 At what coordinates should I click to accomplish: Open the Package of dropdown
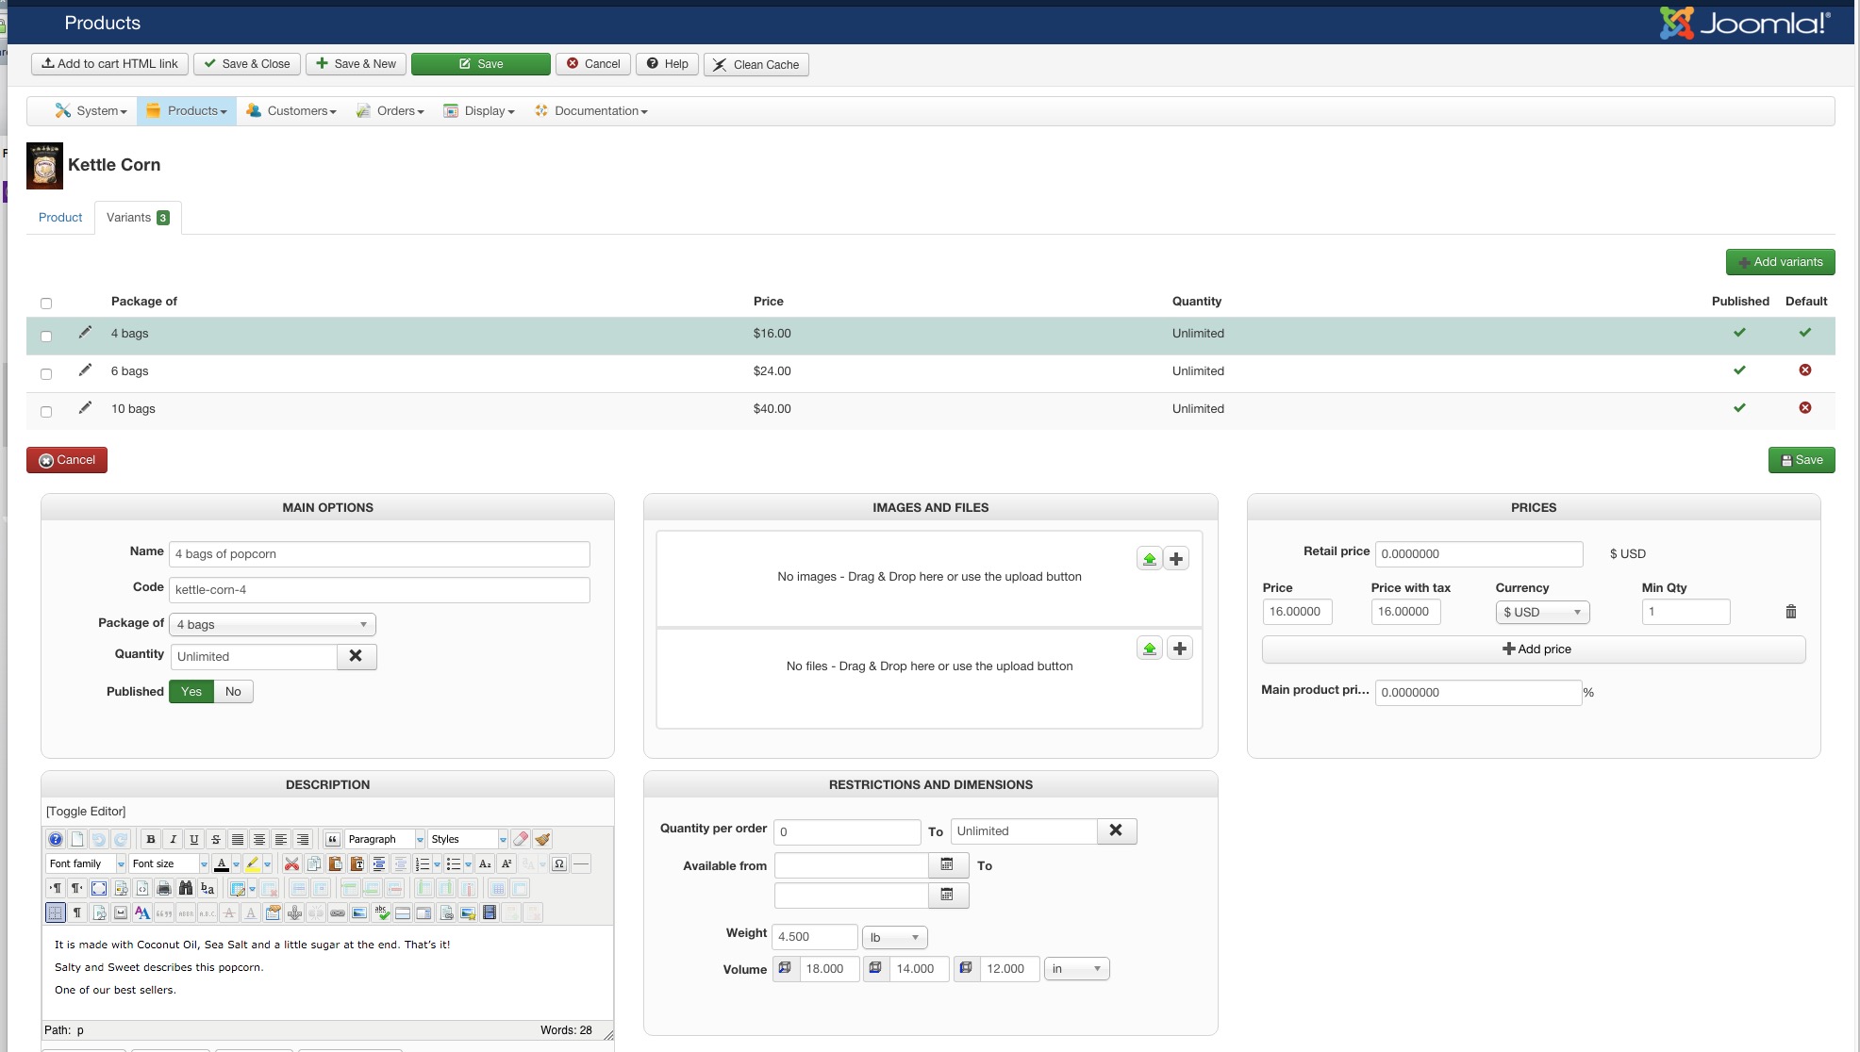(x=273, y=624)
